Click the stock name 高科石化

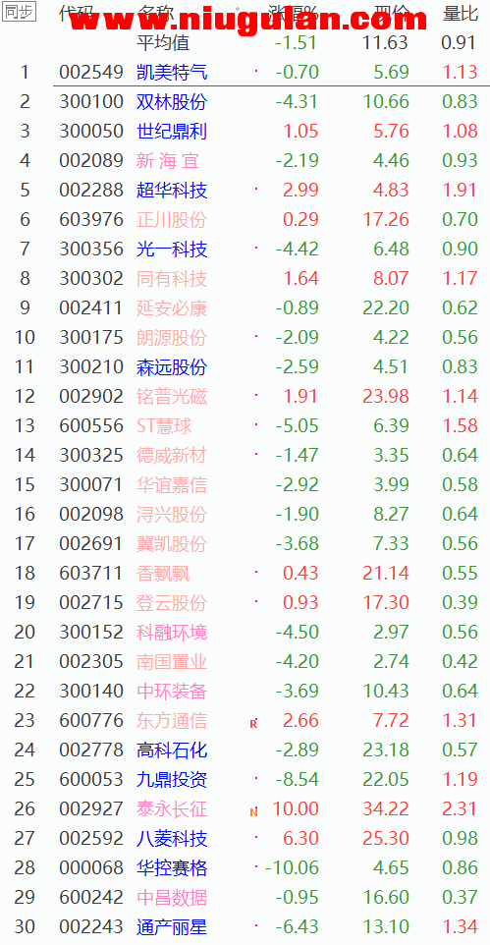[172, 750]
